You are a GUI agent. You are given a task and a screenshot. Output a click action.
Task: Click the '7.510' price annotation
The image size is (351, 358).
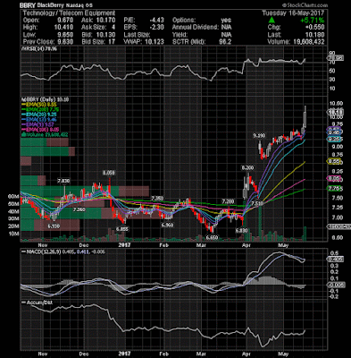tap(256, 203)
